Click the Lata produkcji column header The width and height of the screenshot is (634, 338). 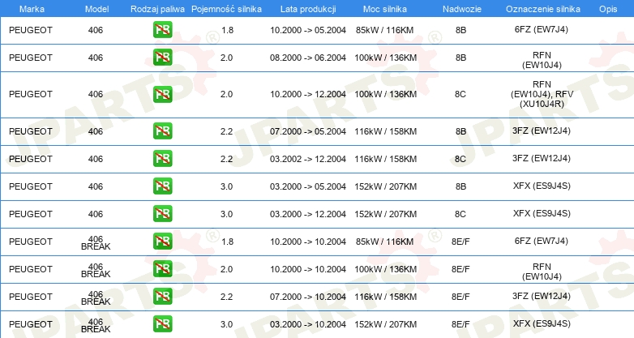pyautogui.click(x=308, y=9)
